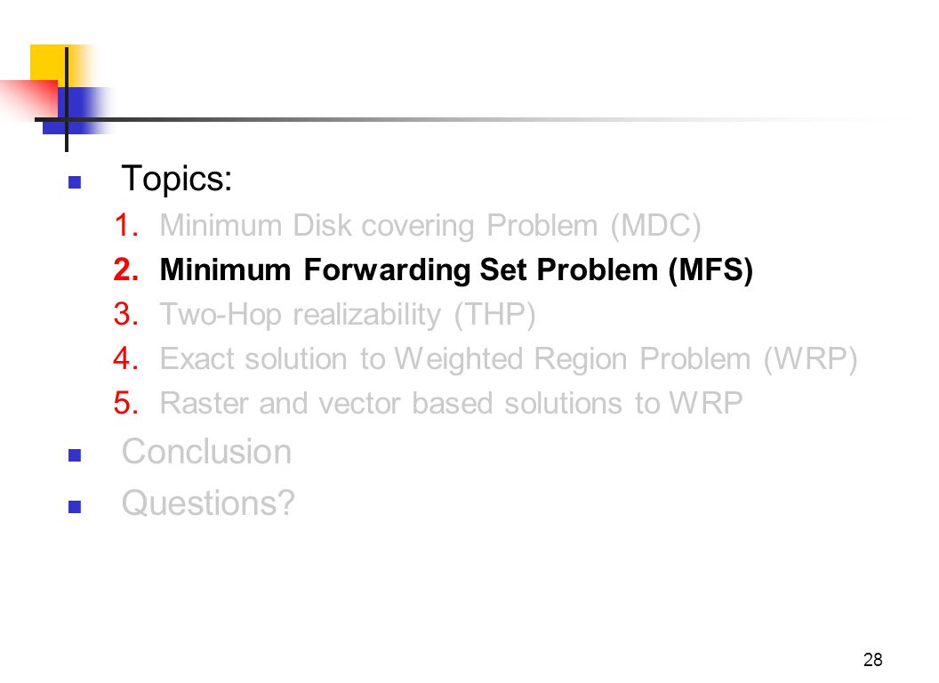
Task: Select the Topics: heading text
Action: tap(177, 179)
